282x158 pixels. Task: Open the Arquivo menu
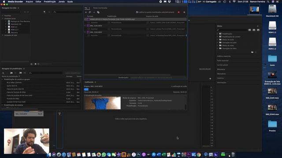click(x=30, y=2)
